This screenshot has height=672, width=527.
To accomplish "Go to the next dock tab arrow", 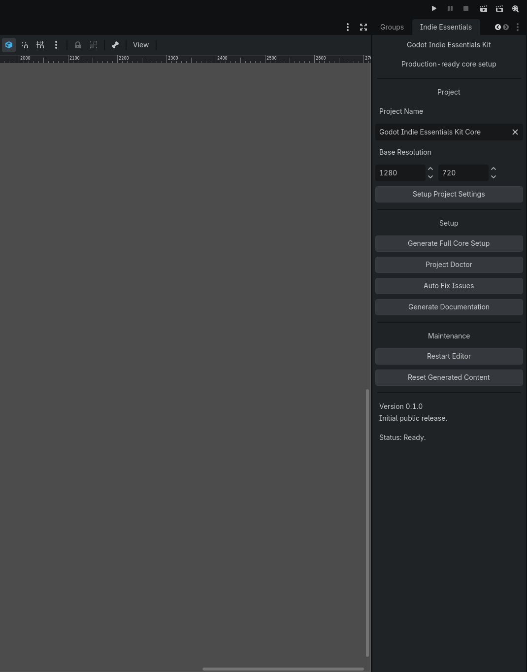I will click(x=506, y=27).
